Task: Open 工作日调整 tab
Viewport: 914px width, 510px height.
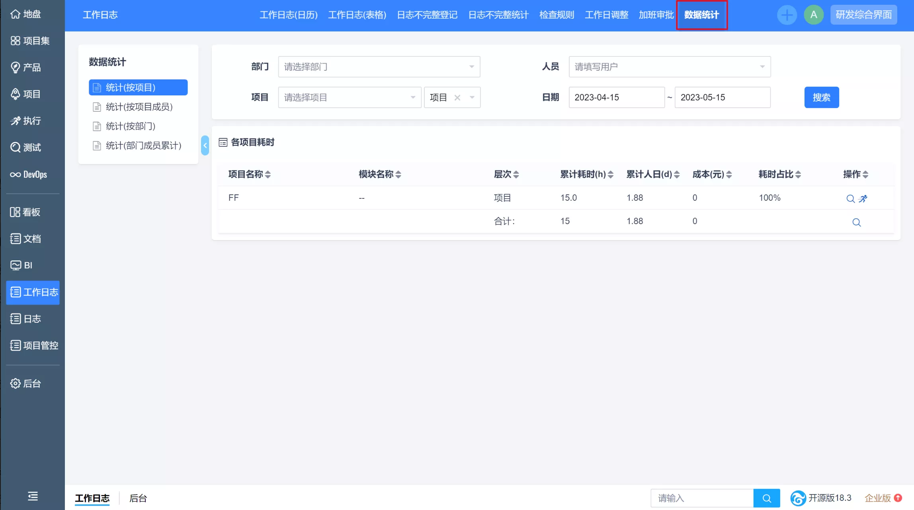Action: click(606, 15)
